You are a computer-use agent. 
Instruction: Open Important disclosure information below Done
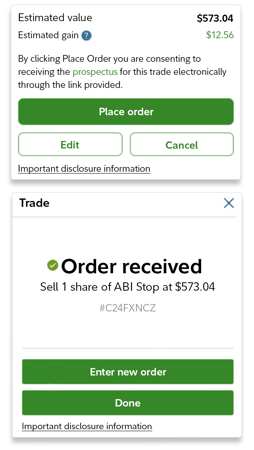tap(87, 426)
